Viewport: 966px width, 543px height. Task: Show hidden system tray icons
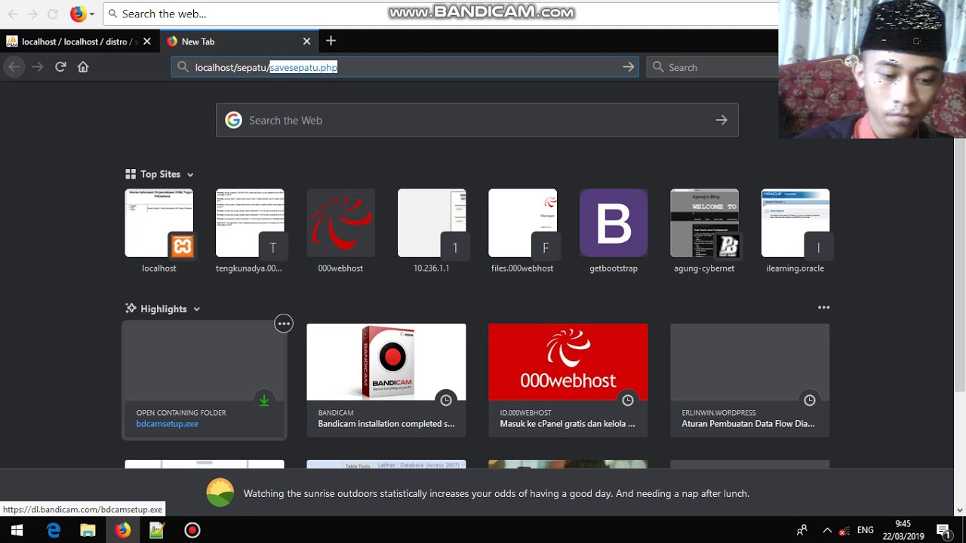click(x=827, y=530)
